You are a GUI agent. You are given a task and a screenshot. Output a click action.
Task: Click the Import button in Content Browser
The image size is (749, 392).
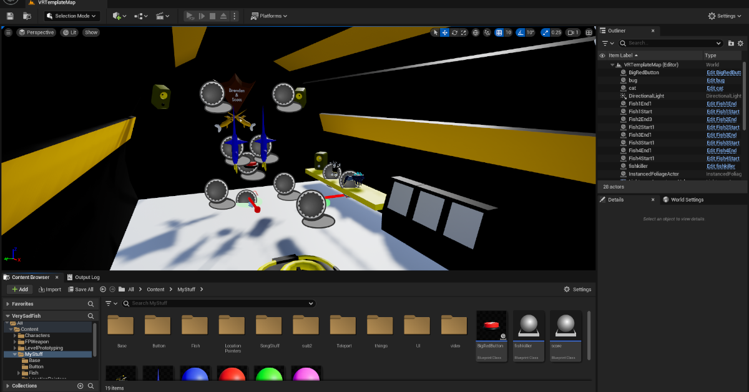49,290
